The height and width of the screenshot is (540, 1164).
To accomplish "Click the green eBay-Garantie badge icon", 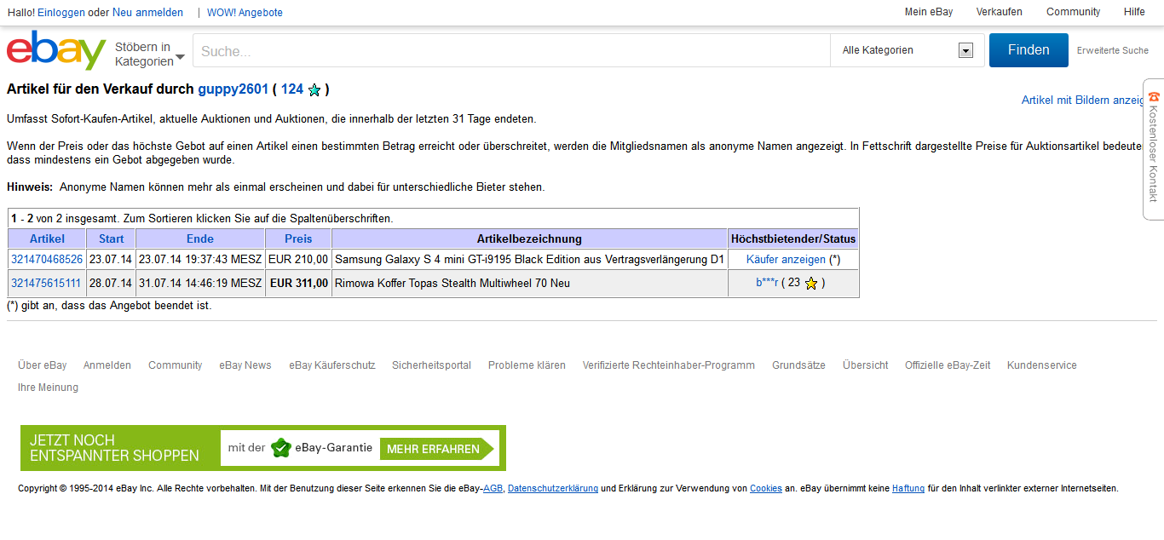I will click(281, 448).
